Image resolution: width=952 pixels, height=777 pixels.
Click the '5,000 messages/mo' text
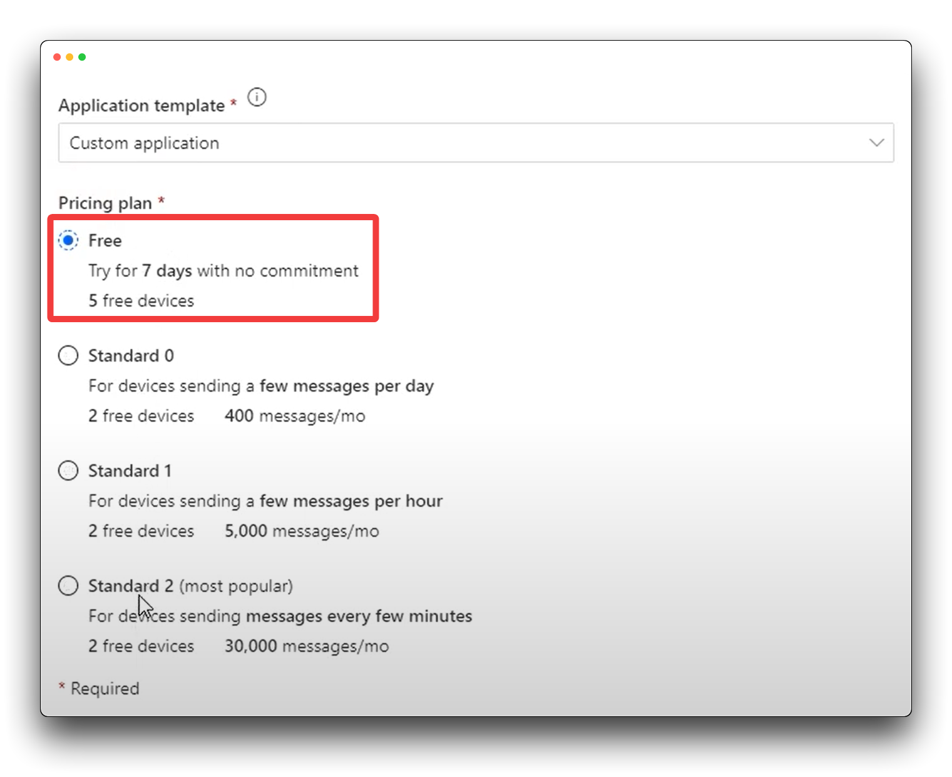point(302,531)
